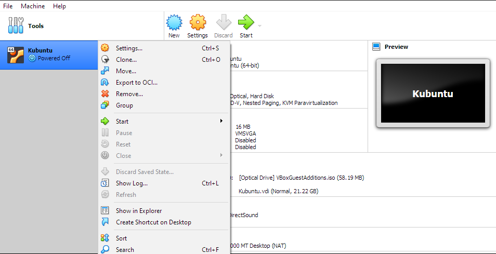Open the Help menu

point(59,6)
